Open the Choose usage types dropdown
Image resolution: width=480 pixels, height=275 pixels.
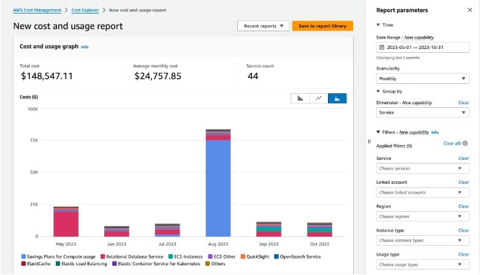[422, 265]
